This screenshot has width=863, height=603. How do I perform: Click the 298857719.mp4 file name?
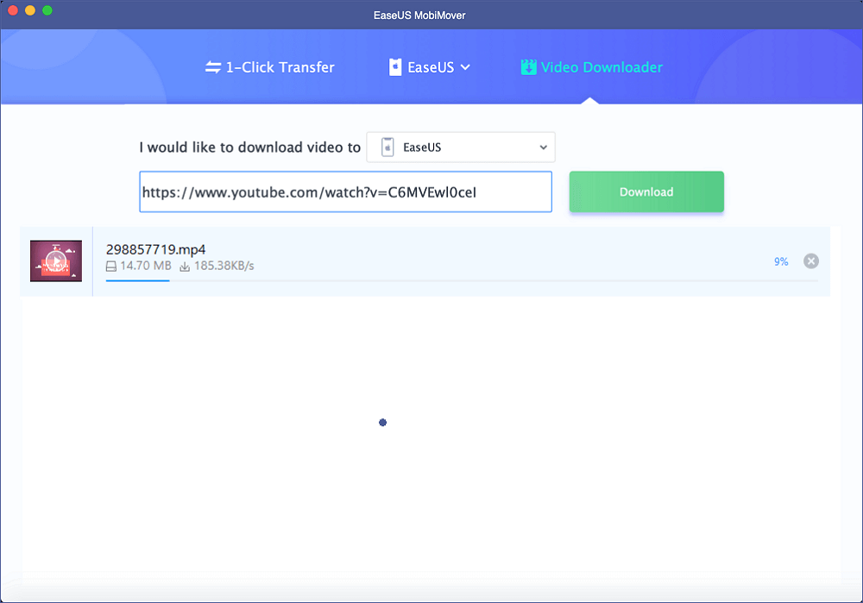point(155,249)
